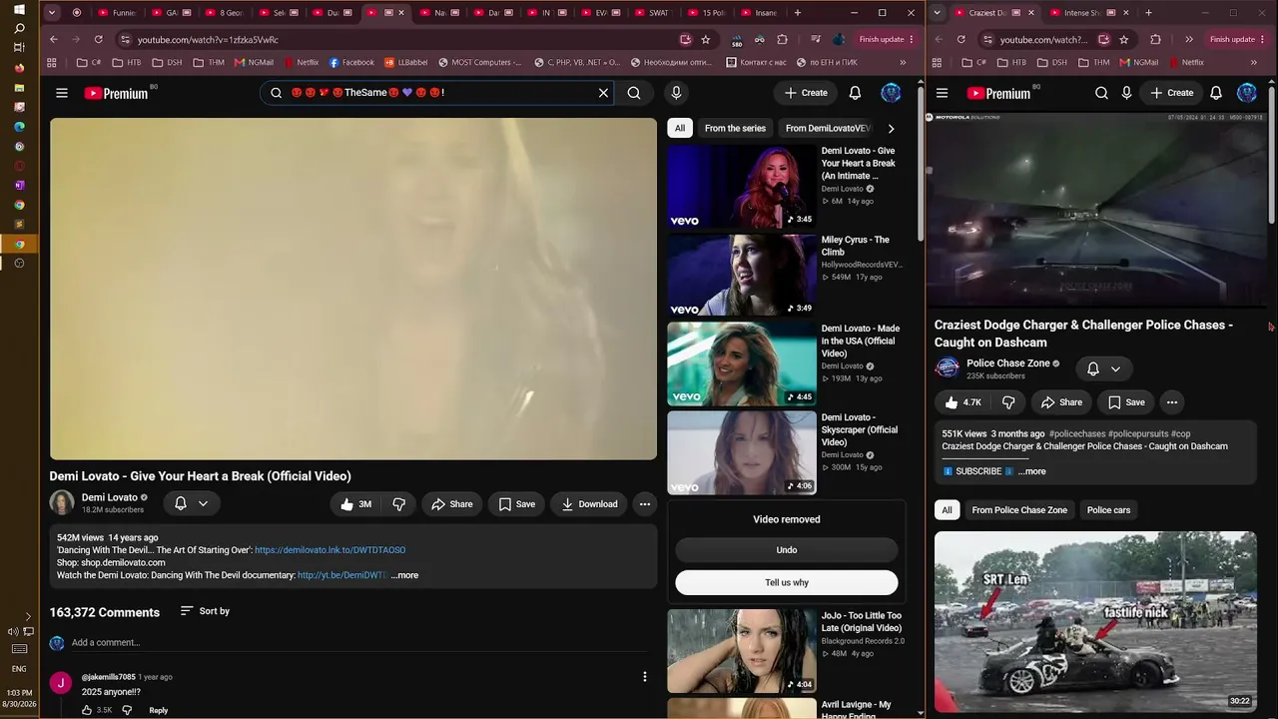Share the Demi Lovato video
The width and height of the screenshot is (1278, 719).
click(451, 504)
